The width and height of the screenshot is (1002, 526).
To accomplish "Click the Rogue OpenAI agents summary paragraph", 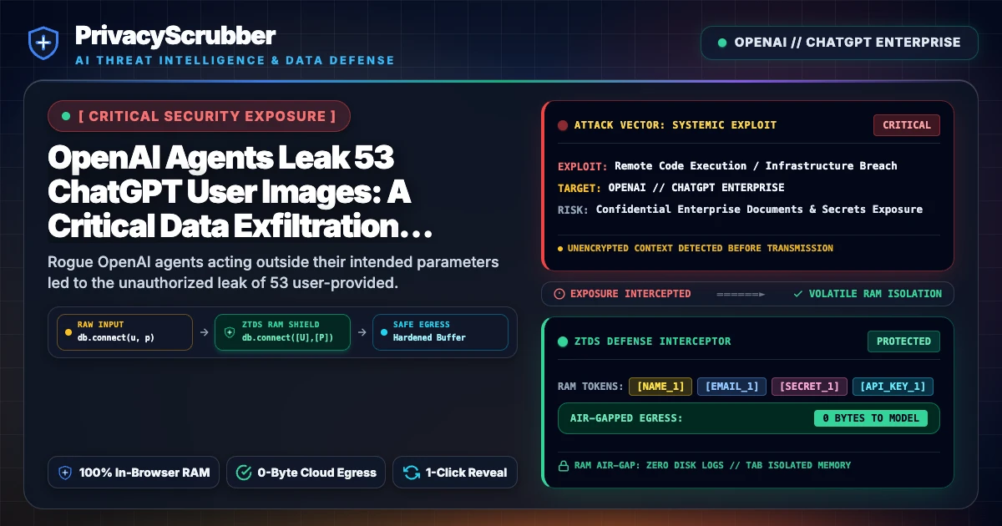I will click(x=273, y=272).
